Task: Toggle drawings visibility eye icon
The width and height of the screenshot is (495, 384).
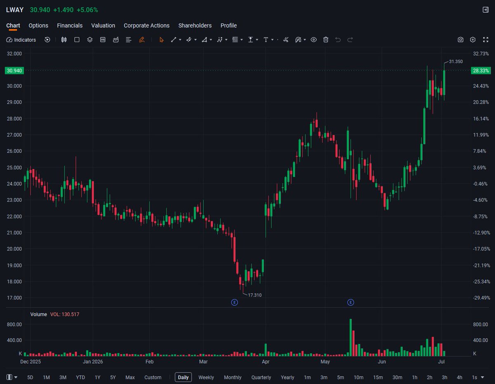Action: coord(313,40)
